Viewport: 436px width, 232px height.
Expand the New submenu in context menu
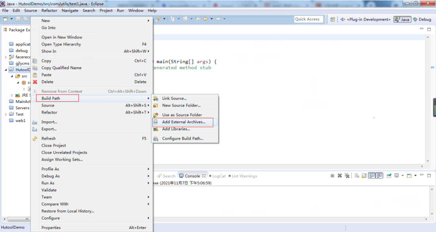coord(92,20)
